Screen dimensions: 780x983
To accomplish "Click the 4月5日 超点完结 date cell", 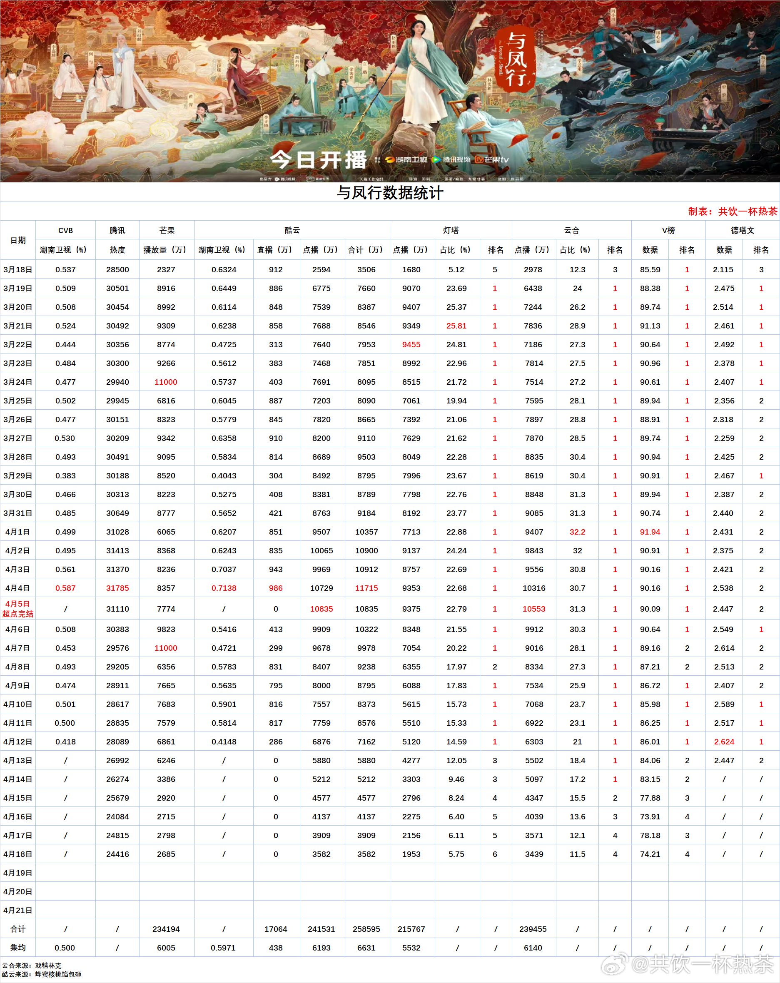I will [18, 609].
